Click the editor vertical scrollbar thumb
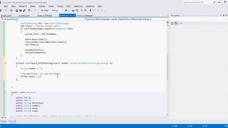 [168, 67]
